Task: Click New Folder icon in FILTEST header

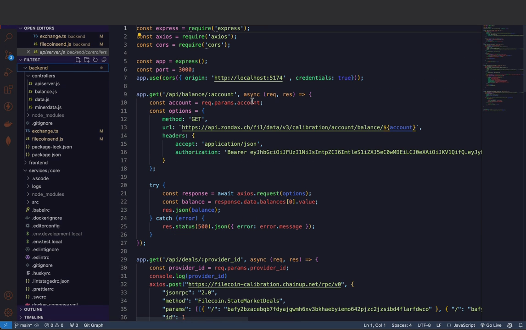Action: (87, 60)
